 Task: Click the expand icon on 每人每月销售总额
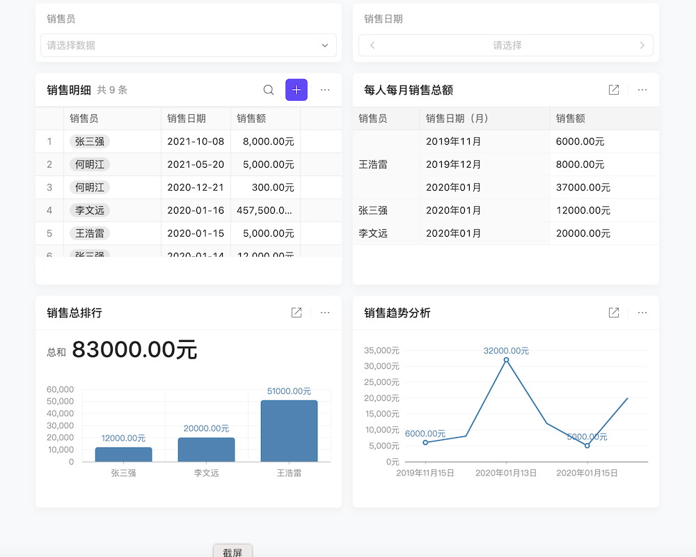click(613, 90)
